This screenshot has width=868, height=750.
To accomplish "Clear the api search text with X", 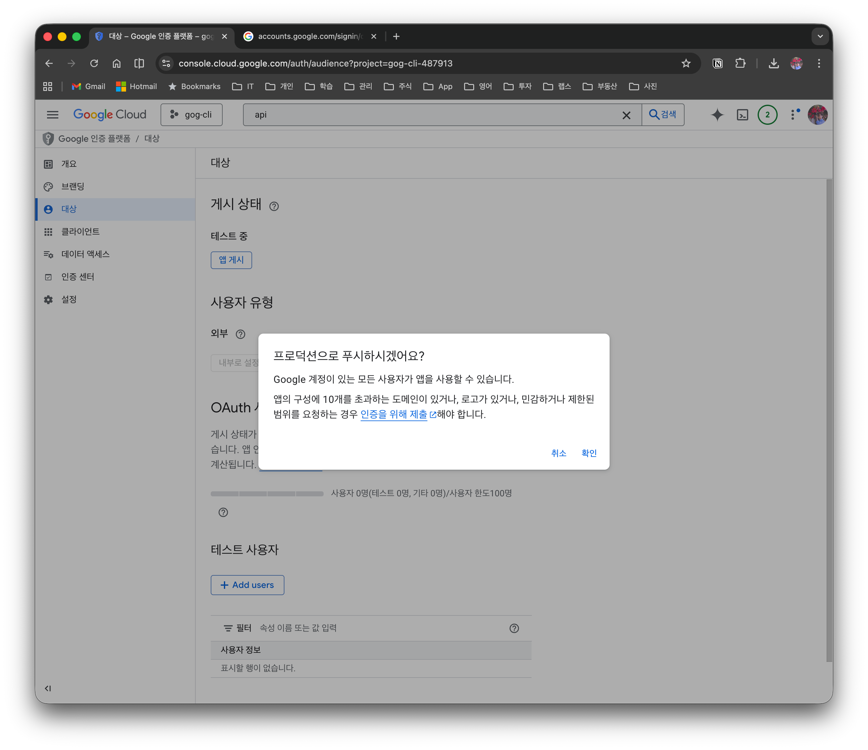I will coord(626,115).
